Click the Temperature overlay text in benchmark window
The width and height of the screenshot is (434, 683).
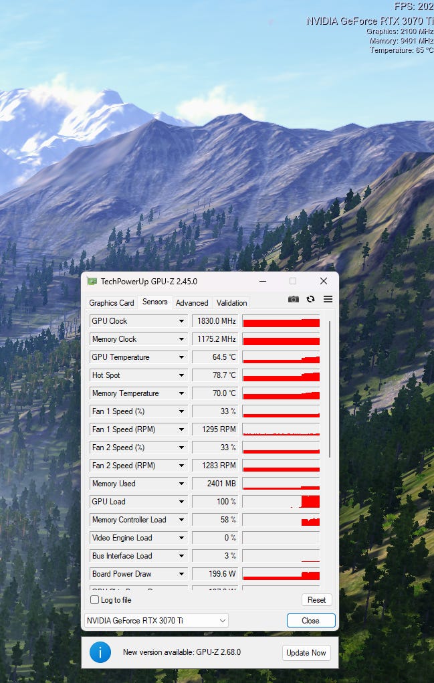pos(401,50)
